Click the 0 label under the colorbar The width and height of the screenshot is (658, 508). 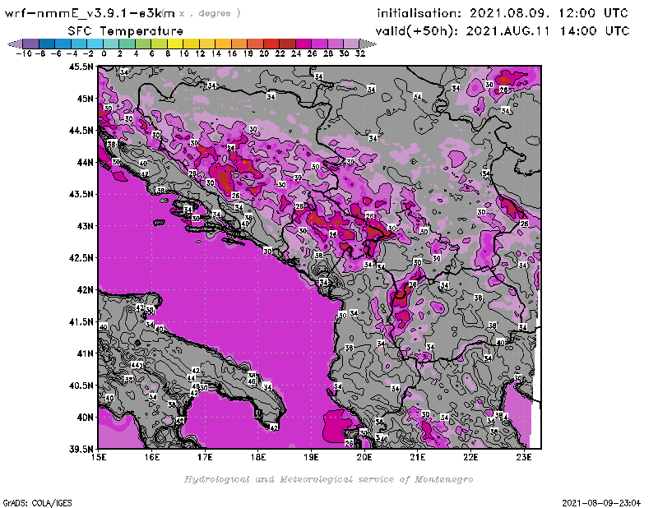(x=104, y=53)
